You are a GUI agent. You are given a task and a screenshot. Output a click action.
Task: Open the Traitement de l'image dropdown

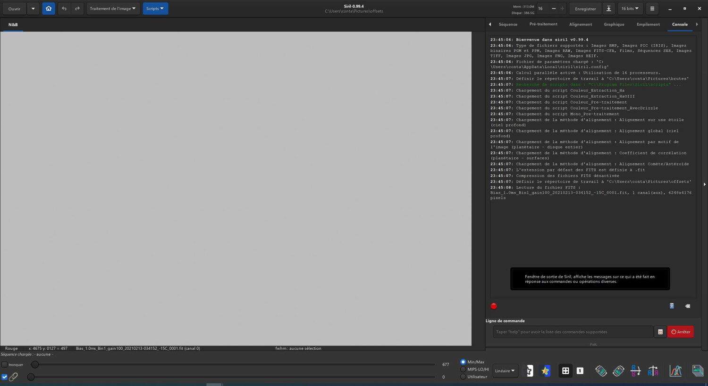tap(113, 8)
